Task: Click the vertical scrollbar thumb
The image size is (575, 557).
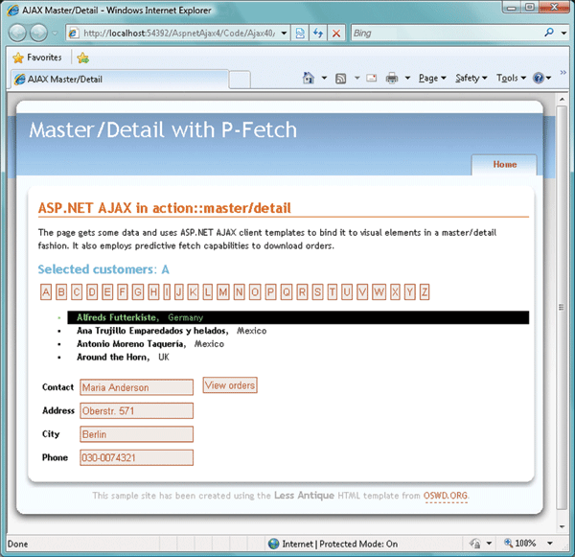Action: tap(561, 307)
